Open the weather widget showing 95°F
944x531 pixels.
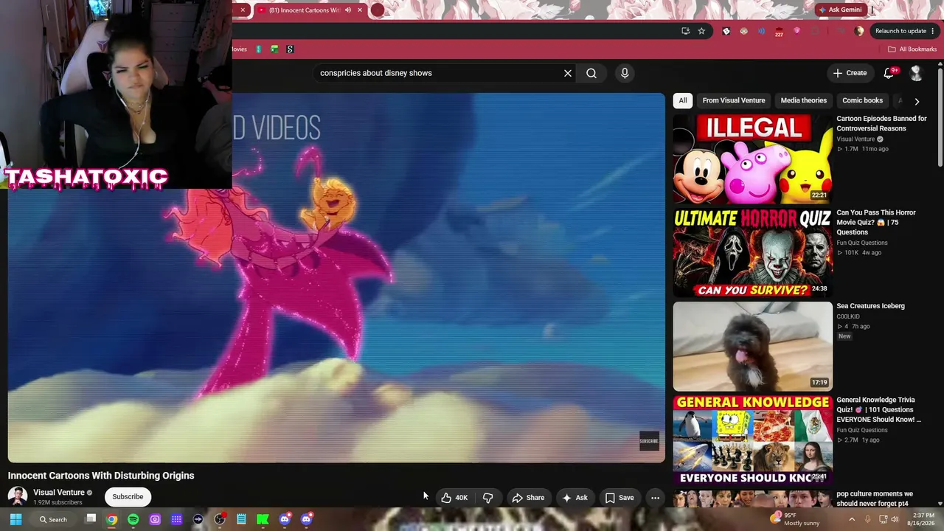(x=795, y=519)
